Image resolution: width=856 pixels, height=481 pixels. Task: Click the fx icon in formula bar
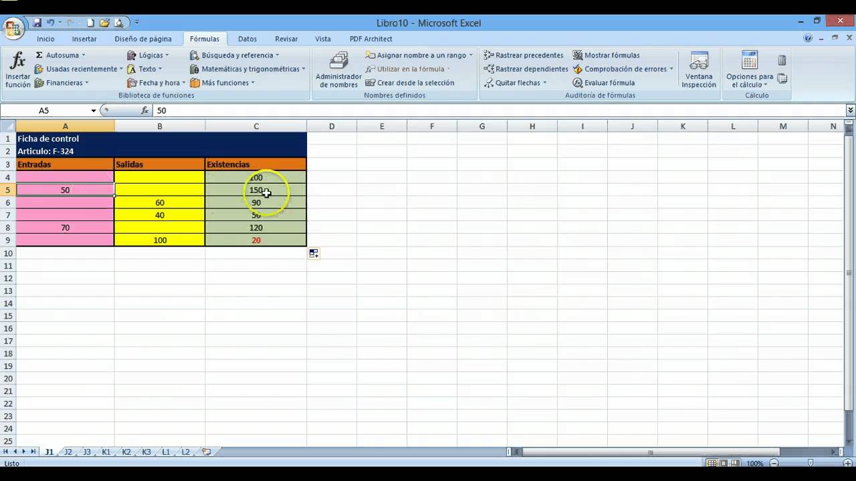(144, 110)
